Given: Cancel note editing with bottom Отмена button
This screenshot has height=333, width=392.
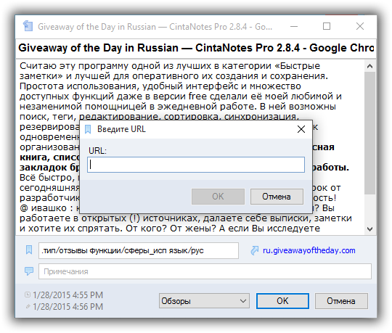Looking at the screenshot, I should click(x=341, y=301).
